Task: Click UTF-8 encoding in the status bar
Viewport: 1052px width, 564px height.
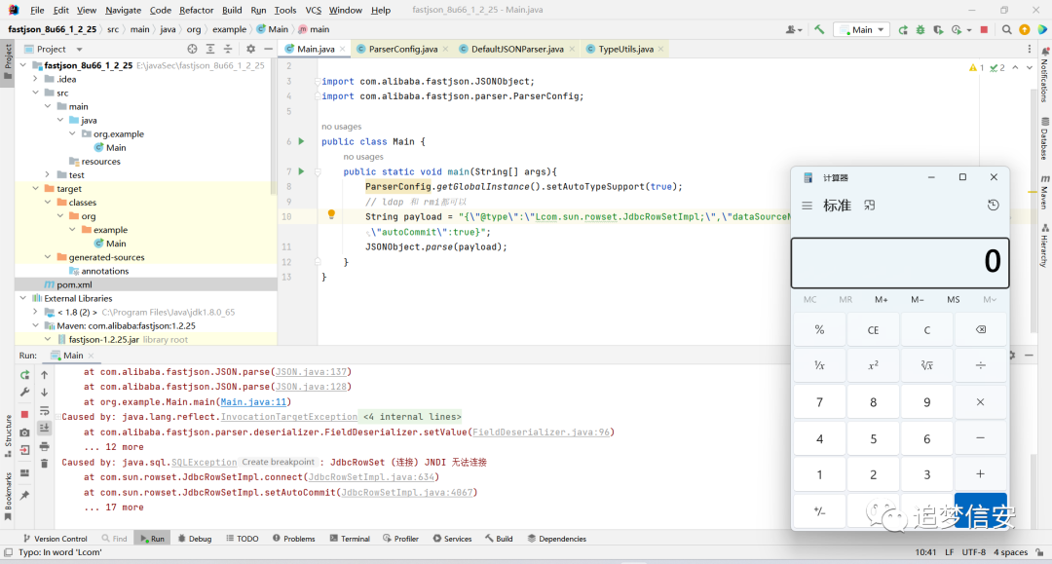Action: coord(973,552)
